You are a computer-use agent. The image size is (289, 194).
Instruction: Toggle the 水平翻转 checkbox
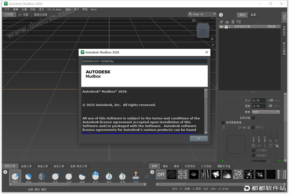point(254,151)
